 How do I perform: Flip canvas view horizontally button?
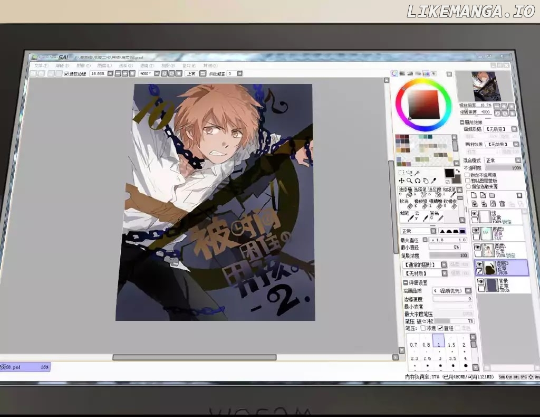coord(203,73)
